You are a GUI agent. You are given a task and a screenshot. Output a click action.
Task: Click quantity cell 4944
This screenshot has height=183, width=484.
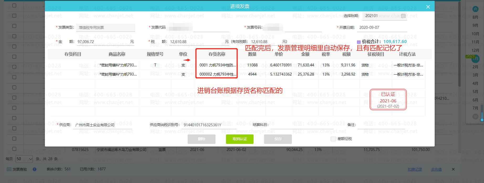tap(252, 74)
